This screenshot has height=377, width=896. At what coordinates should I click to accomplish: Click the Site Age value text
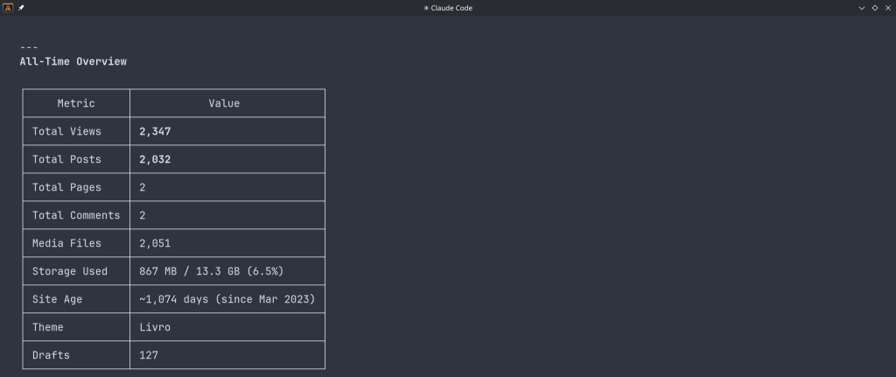click(x=227, y=299)
